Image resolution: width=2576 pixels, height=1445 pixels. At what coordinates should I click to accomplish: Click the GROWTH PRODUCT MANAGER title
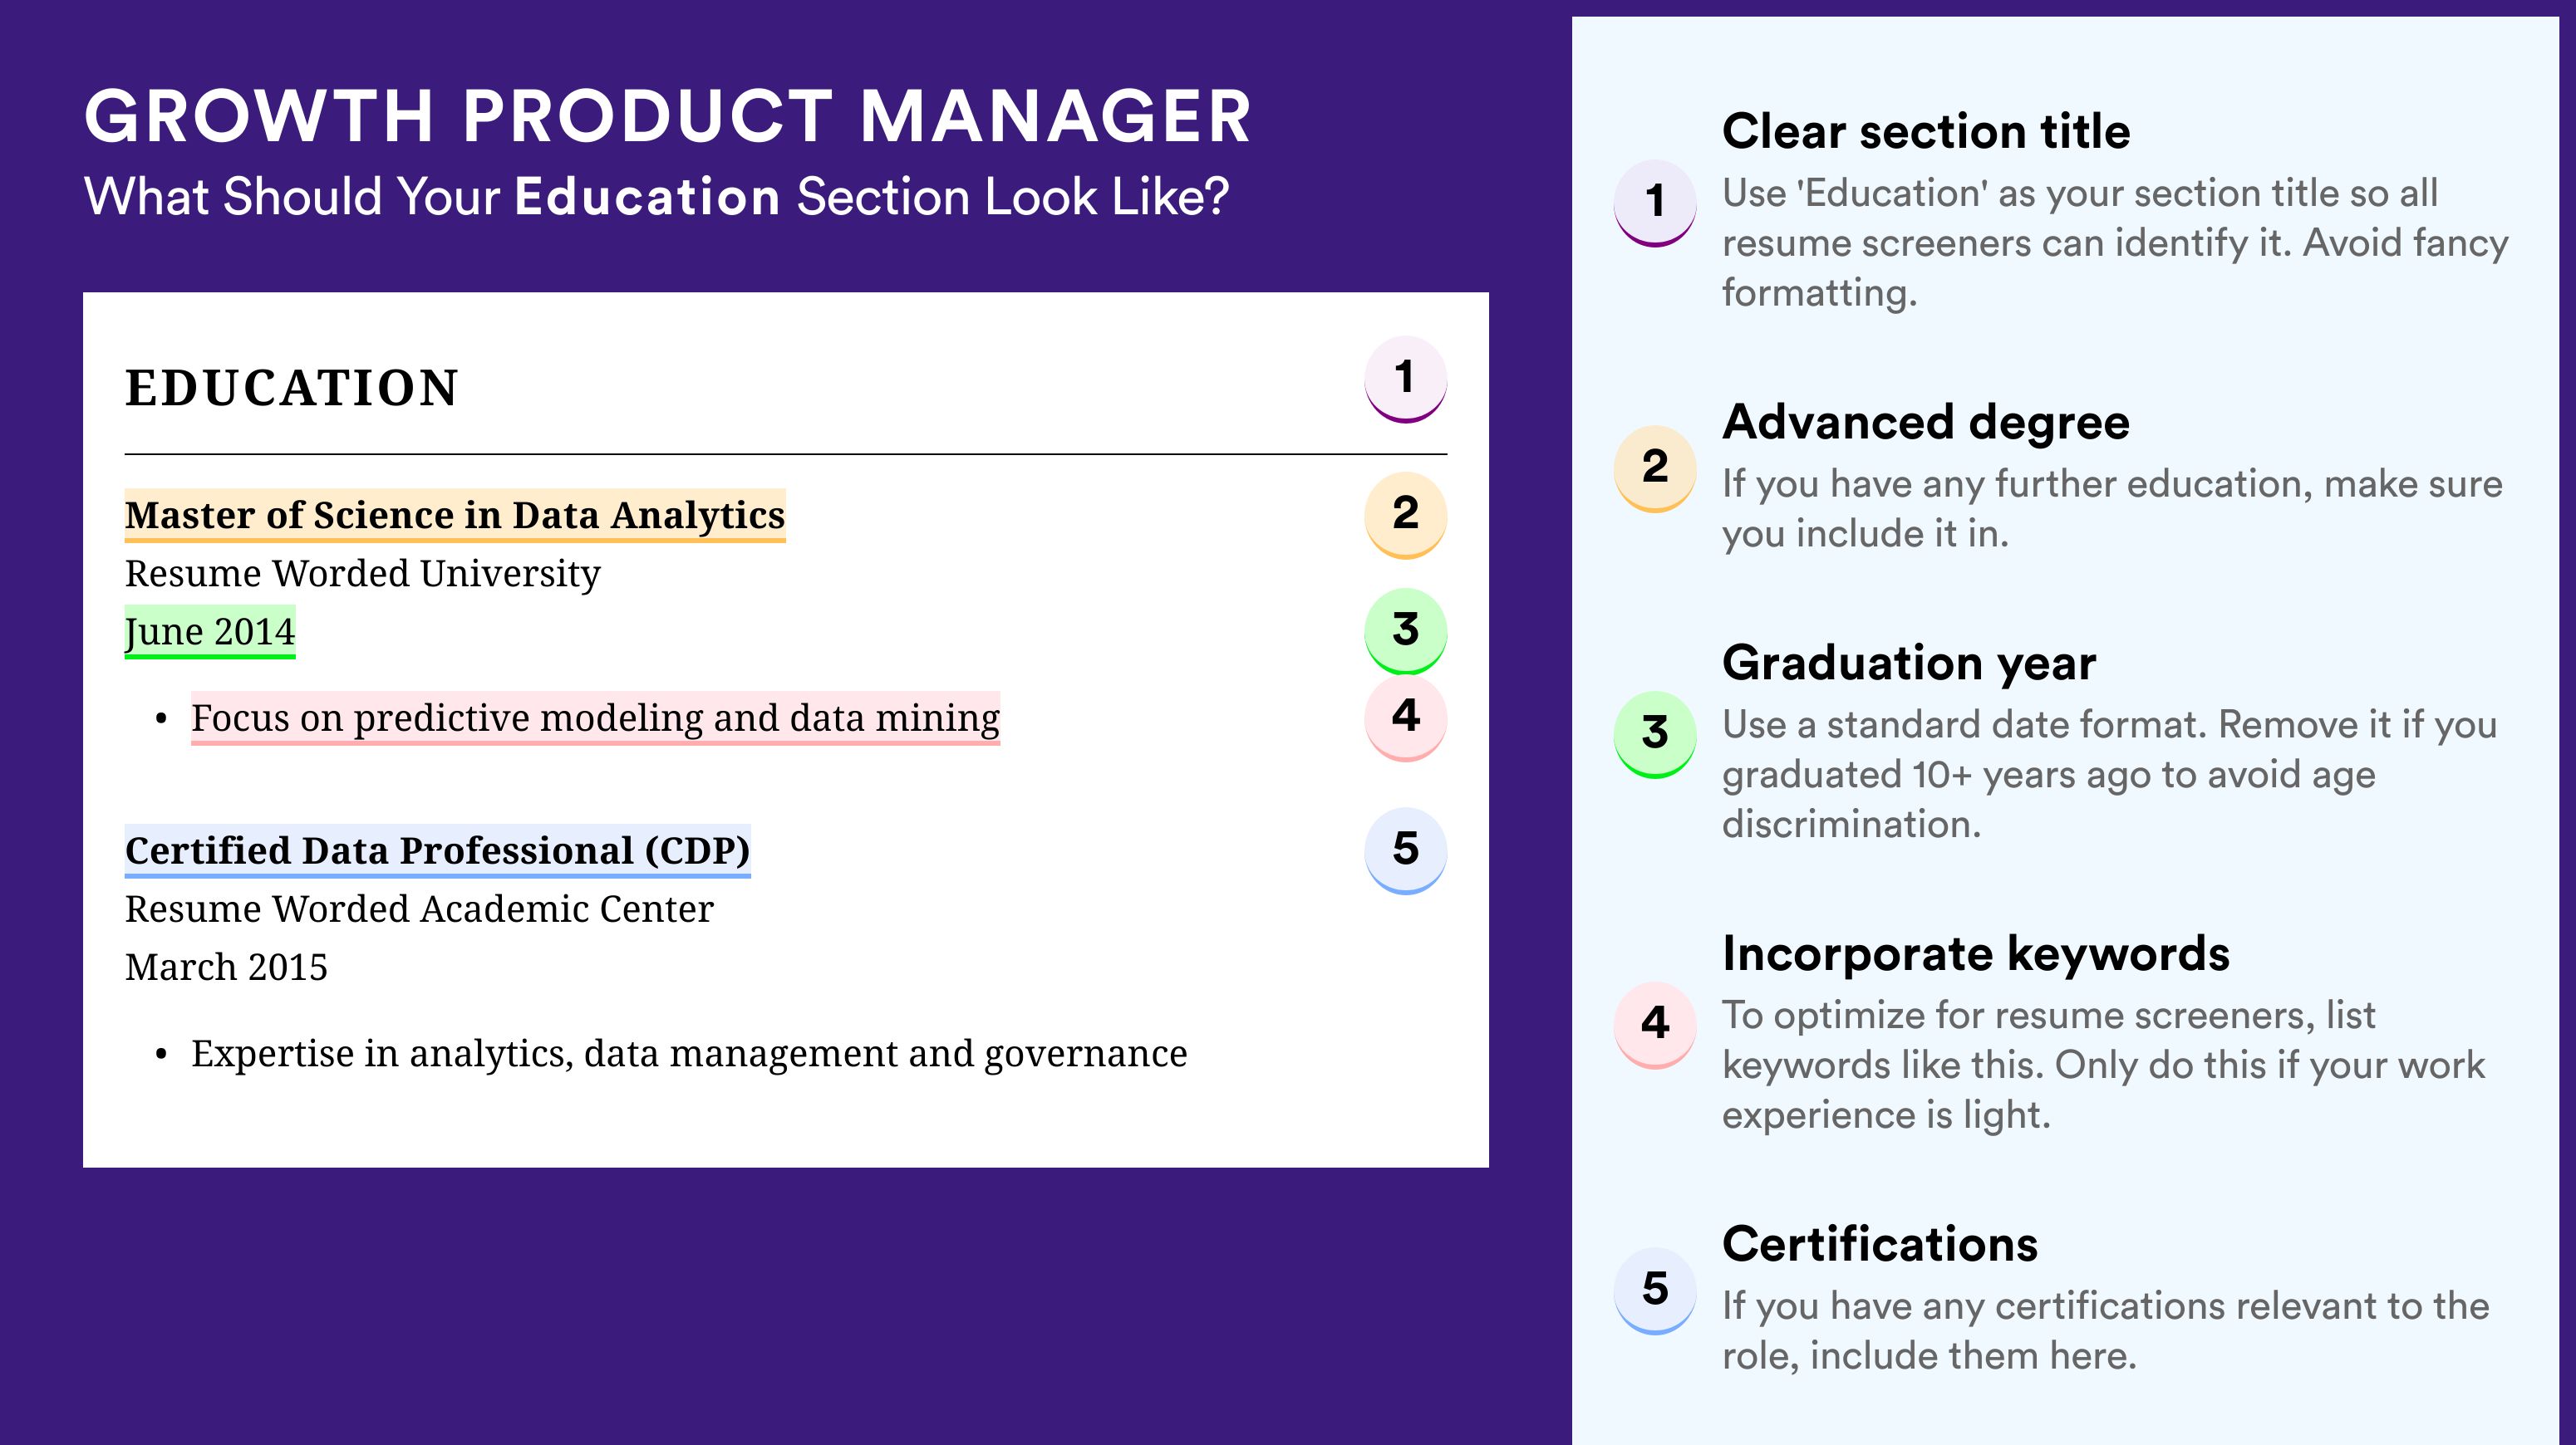coord(668,117)
